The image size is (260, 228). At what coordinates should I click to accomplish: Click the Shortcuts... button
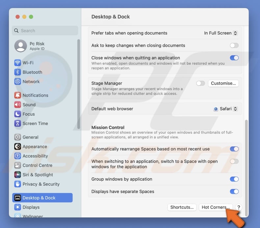pyautogui.click(x=182, y=207)
